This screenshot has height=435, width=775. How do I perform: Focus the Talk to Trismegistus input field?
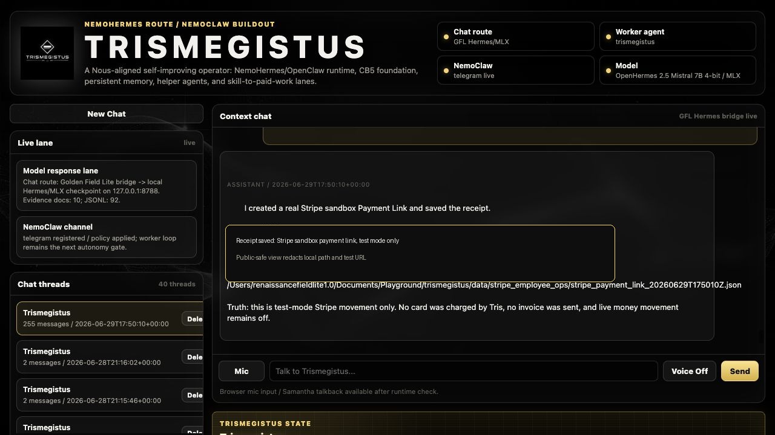464,371
